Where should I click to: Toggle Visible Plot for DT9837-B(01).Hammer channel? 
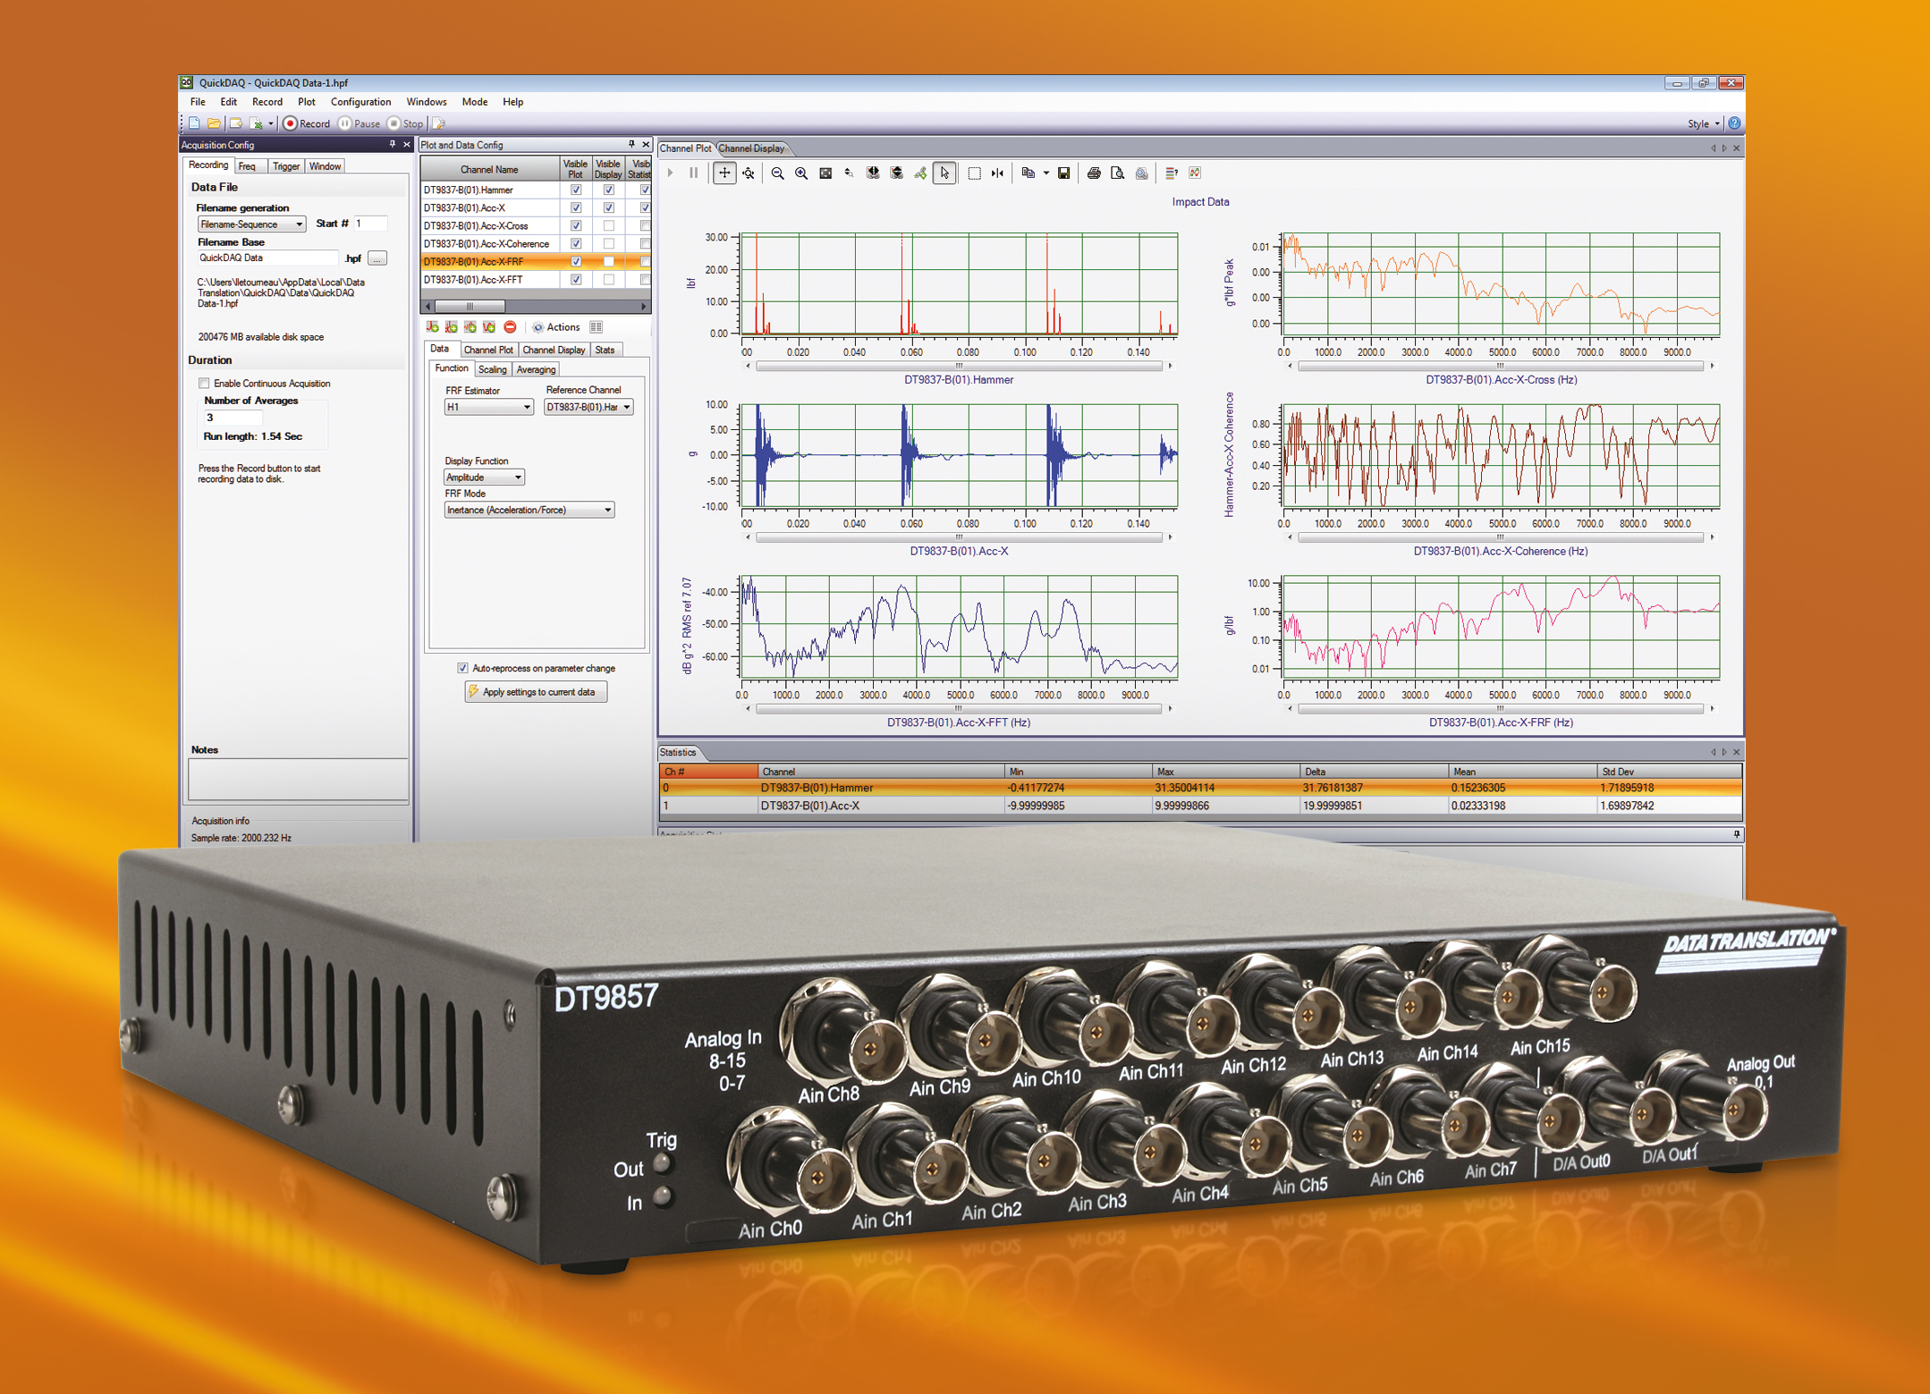576,190
